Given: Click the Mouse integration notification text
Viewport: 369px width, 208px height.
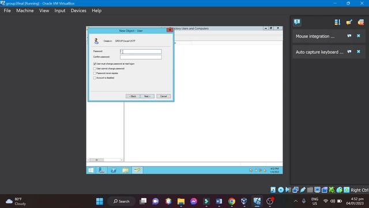Looking at the screenshot, I should point(315,36).
